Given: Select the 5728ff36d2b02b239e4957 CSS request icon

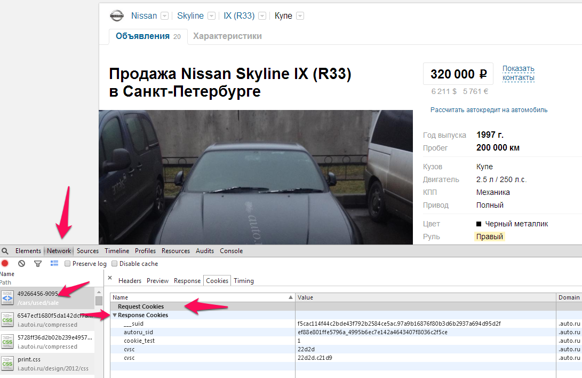Looking at the screenshot, I should tap(7, 342).
